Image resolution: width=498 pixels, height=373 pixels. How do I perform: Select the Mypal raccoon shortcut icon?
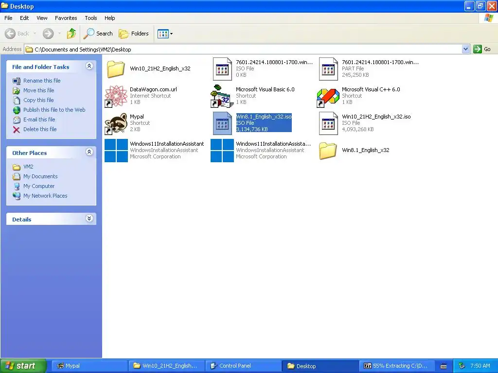point(116,123)
